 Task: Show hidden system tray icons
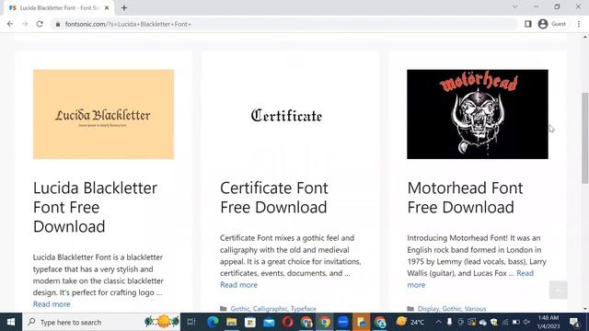coord(438,322)
